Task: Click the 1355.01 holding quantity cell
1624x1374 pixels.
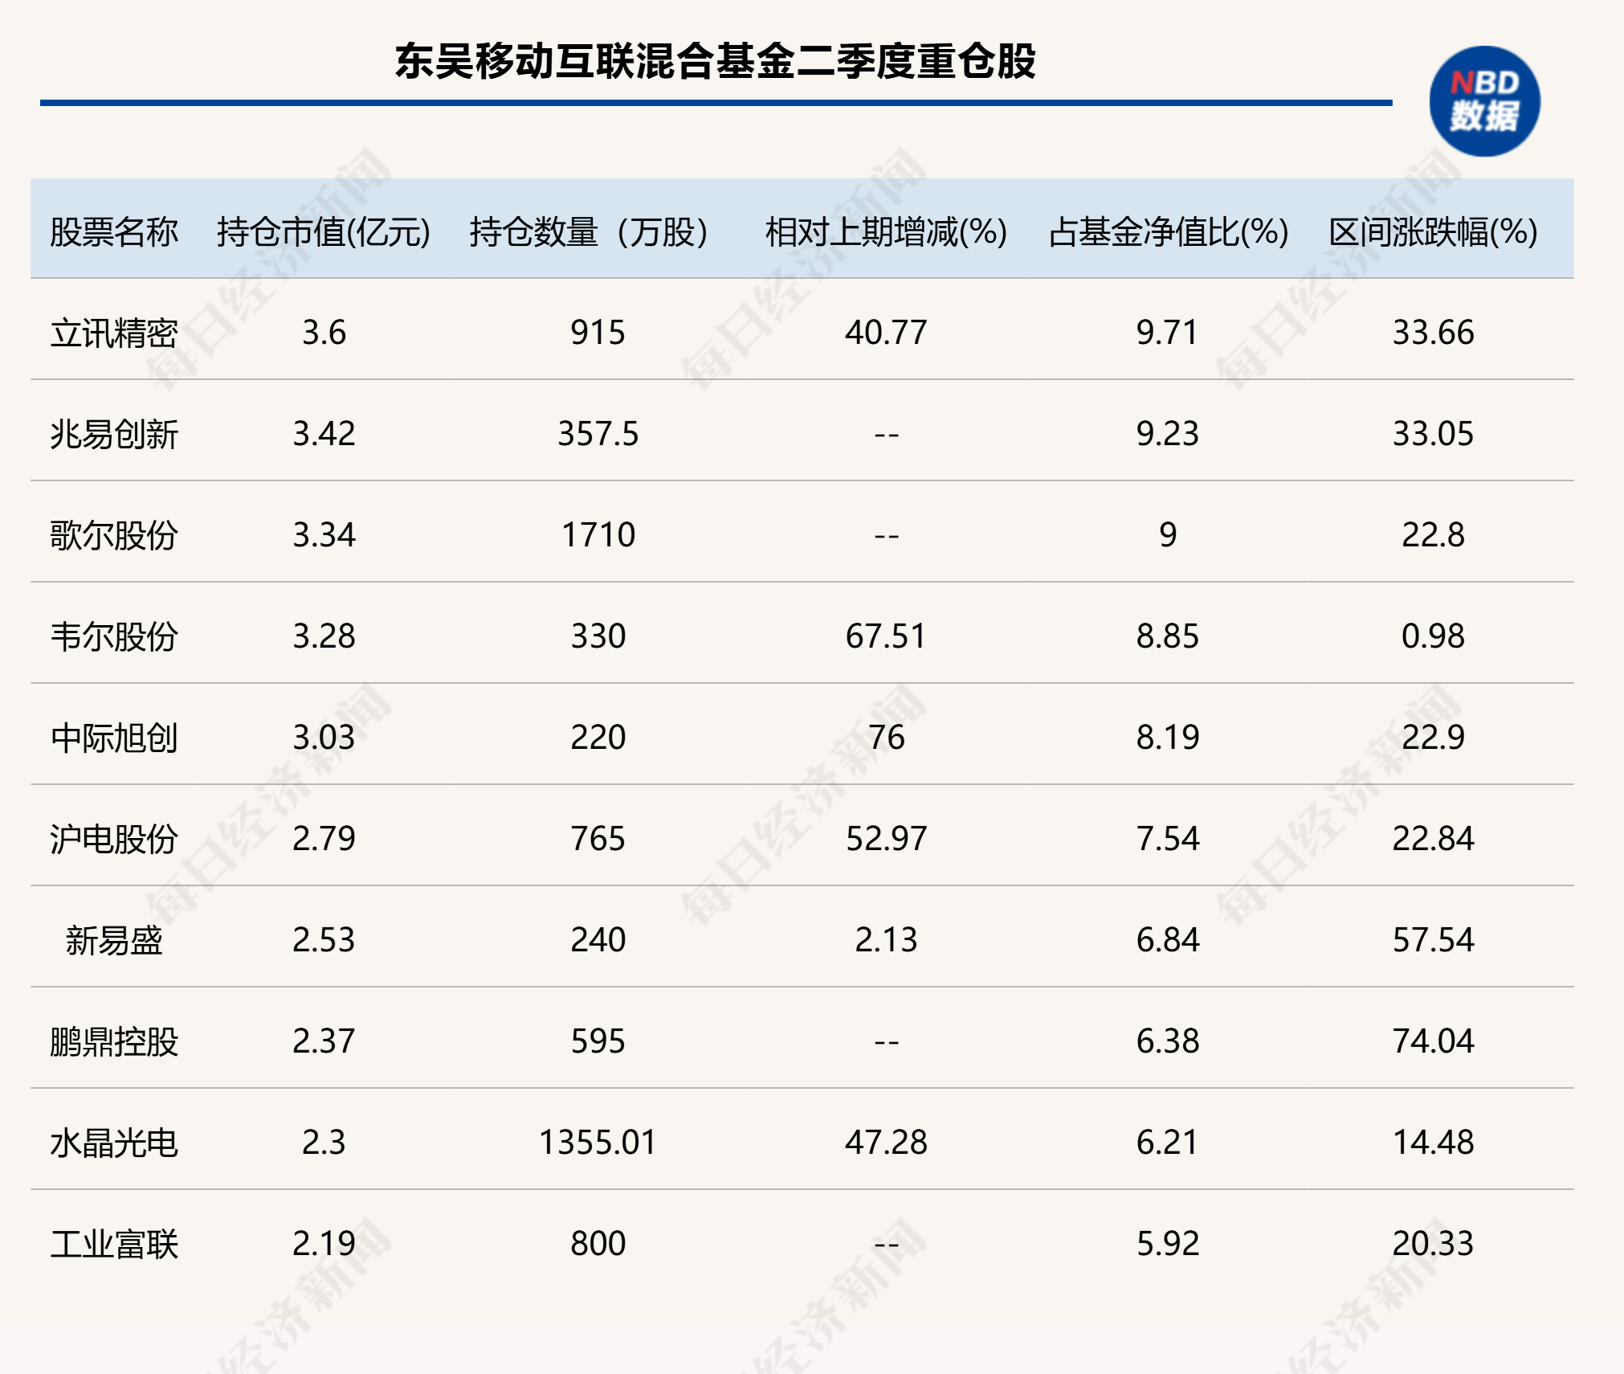Action: coord(598,1143)
